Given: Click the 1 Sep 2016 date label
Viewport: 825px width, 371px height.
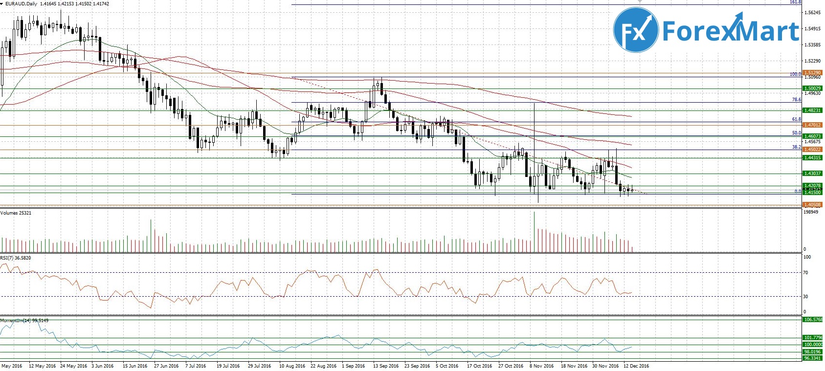Looking at the screenshot, I should 353,366.
